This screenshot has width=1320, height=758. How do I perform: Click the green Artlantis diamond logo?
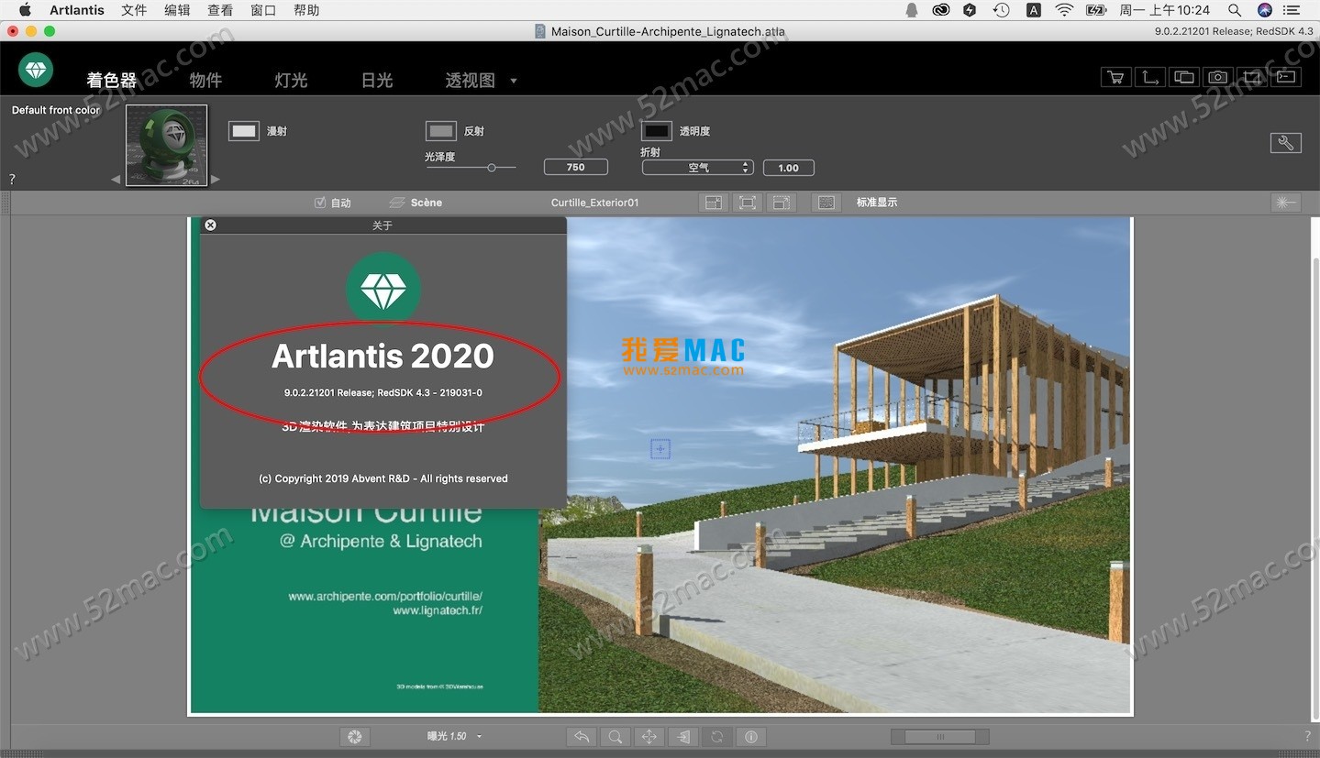pyautogui.click(x=36, y=70)
